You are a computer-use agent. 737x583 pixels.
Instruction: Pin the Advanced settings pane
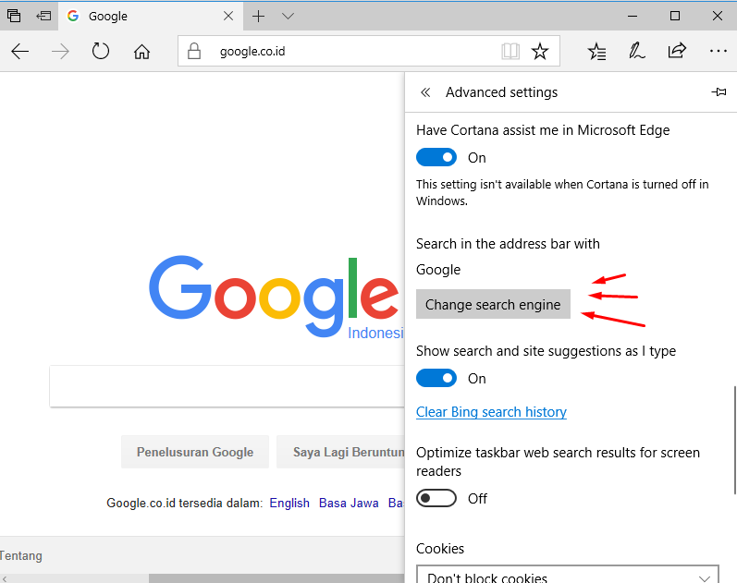pyautogui.click(x=719, y=92)
